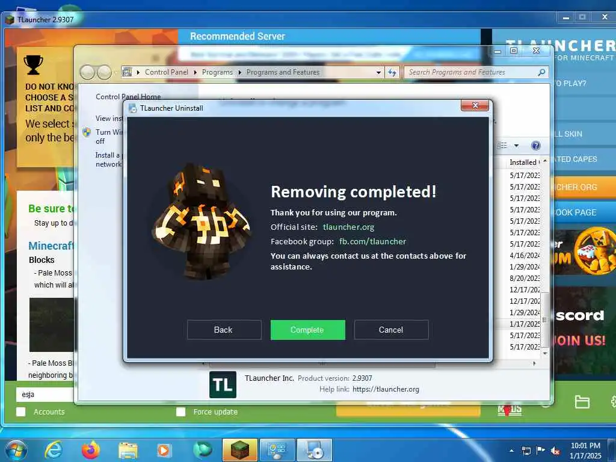Click Cancel in TLauncher Uninstall dialog
The height and width of the screenshot is (462, 616).
[391, 330]
